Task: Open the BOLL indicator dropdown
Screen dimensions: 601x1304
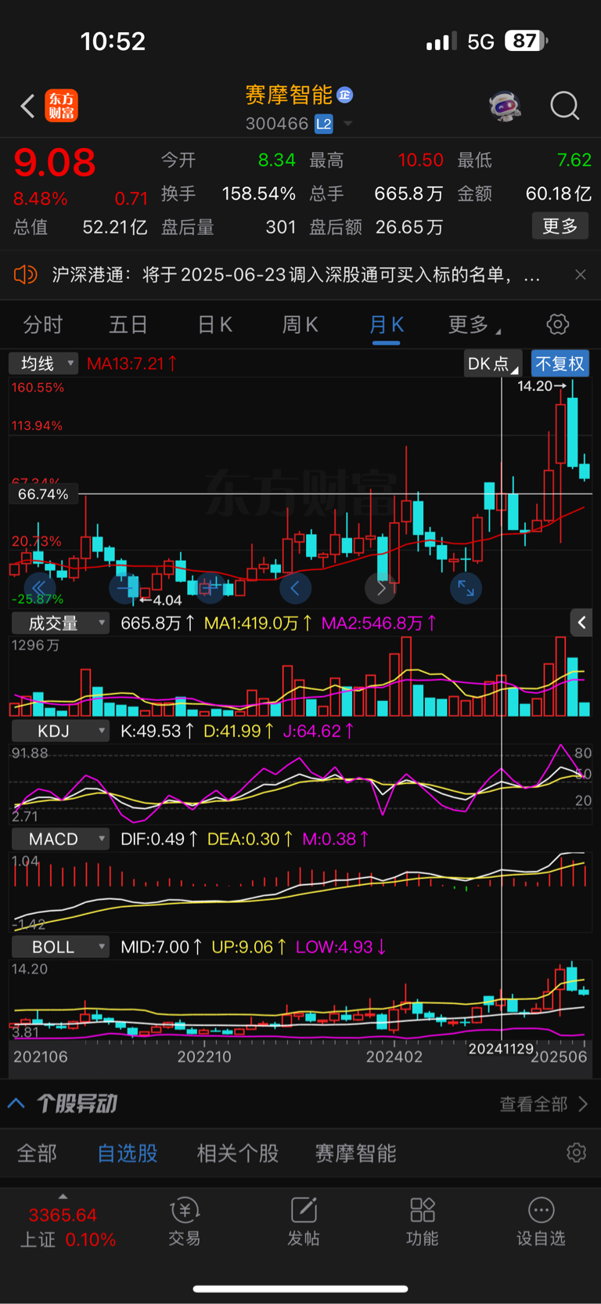Action: (60, 947)
